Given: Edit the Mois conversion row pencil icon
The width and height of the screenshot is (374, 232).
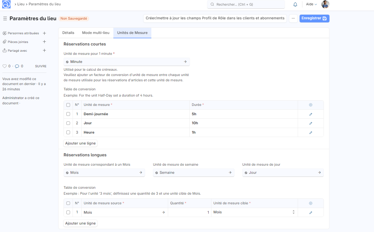Looking at the screenshot, I should 310,212.
